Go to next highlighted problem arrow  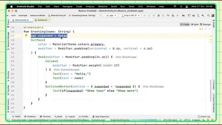(210, 29)
